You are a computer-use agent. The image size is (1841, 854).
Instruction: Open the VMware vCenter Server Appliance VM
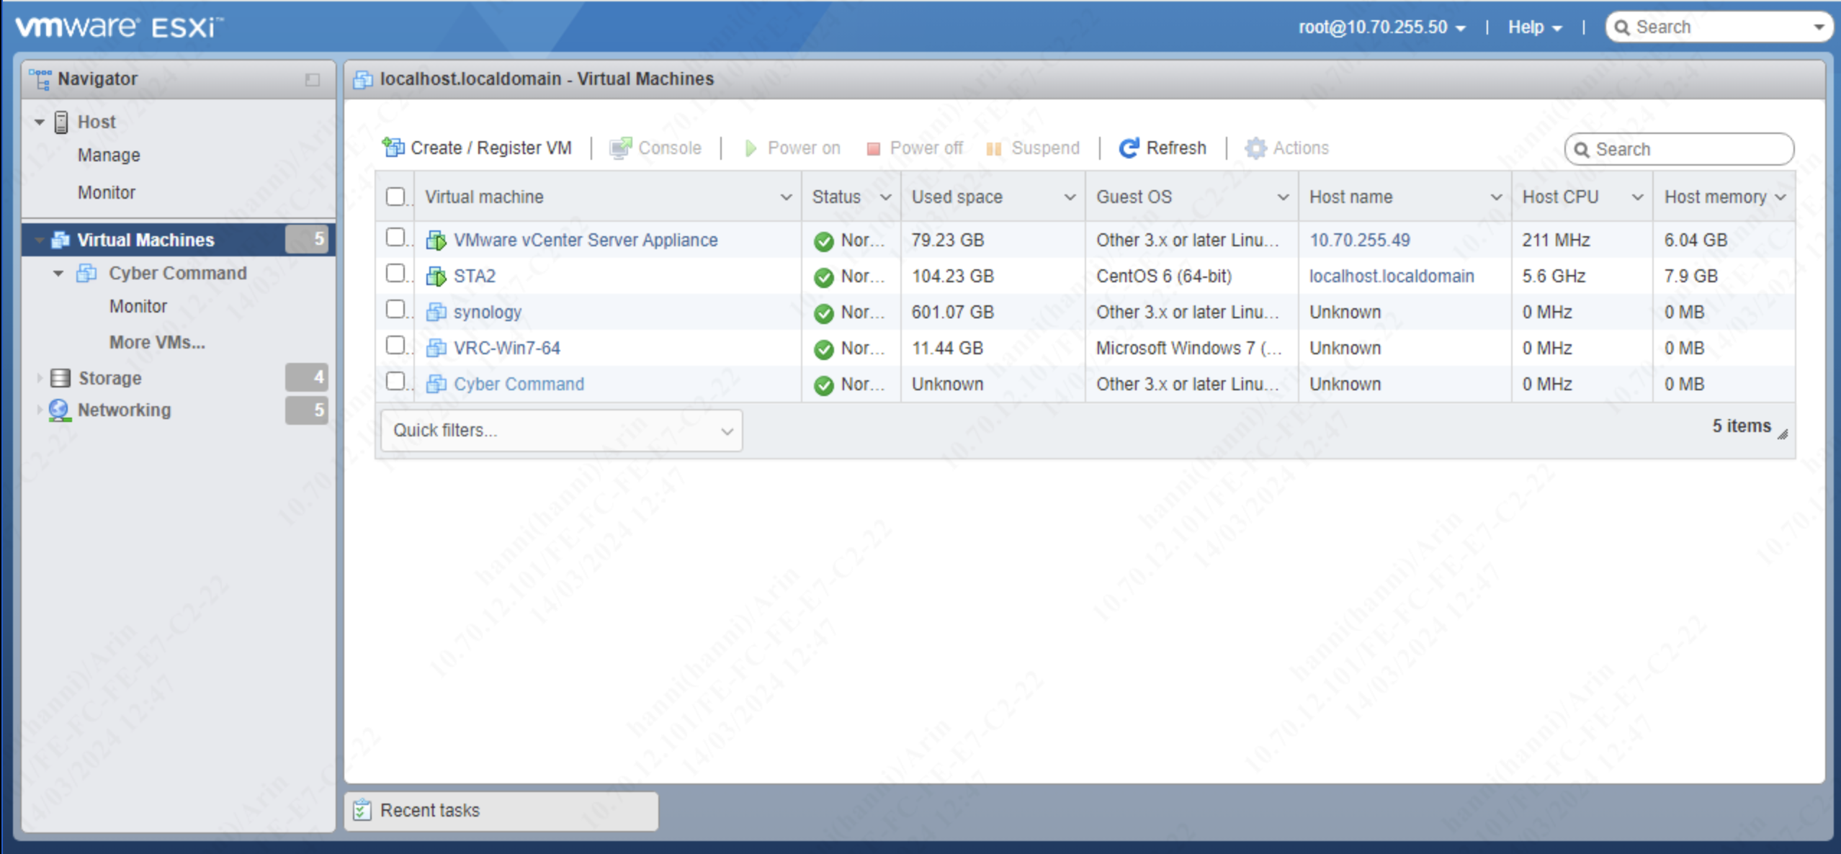point(585,239)
